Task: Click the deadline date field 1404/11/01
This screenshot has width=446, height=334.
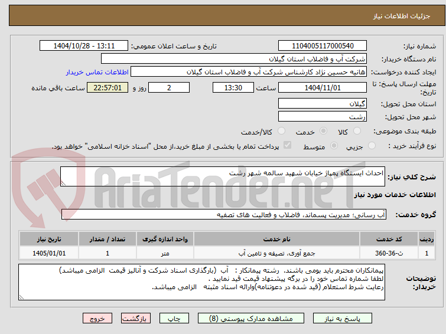Action: (323, 87)
